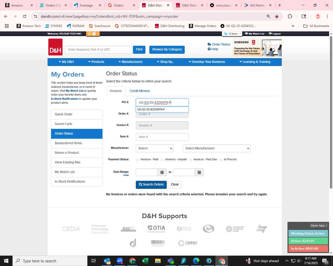Screen dimensions: 333x266
Task: Open the Select Manufacturer dropdown
Action: 217,148
